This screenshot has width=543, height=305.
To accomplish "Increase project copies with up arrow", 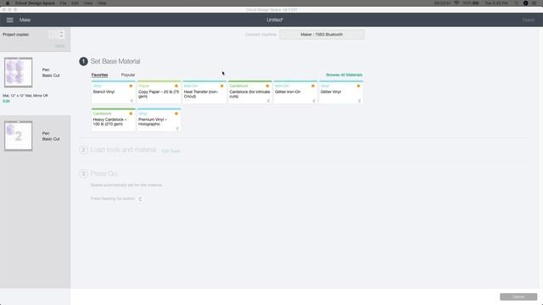I will point(61,32).
